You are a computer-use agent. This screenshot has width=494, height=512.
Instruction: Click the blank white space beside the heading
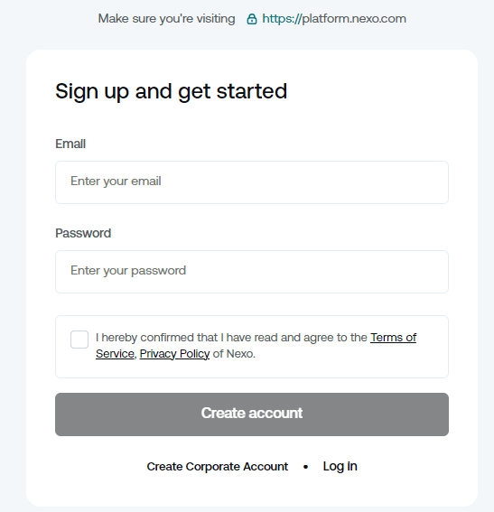[369, 91]
